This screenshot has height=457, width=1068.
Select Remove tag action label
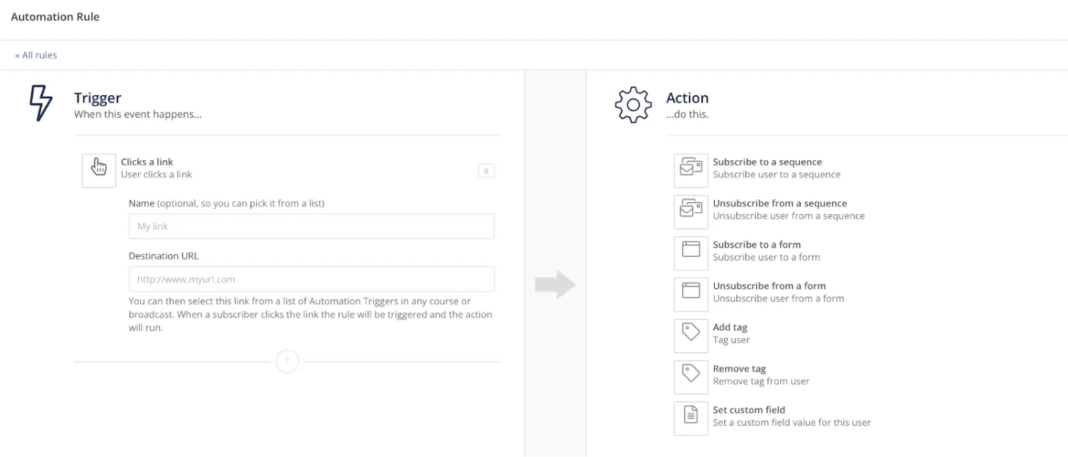(739, 369)
